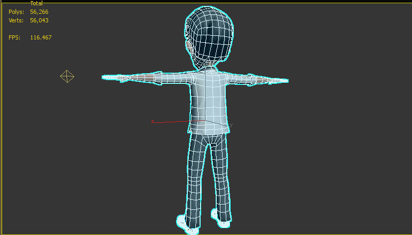Click the red X axis label
The image size is (412, 235).
coord(152,121)
